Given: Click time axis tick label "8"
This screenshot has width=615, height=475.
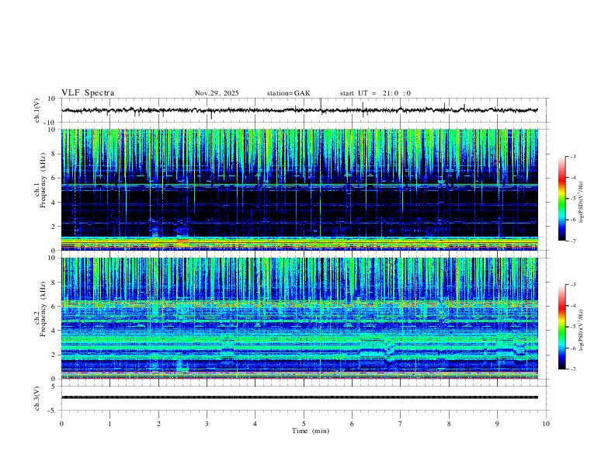Looking at the screenshot, I should (x=449, y=424).
